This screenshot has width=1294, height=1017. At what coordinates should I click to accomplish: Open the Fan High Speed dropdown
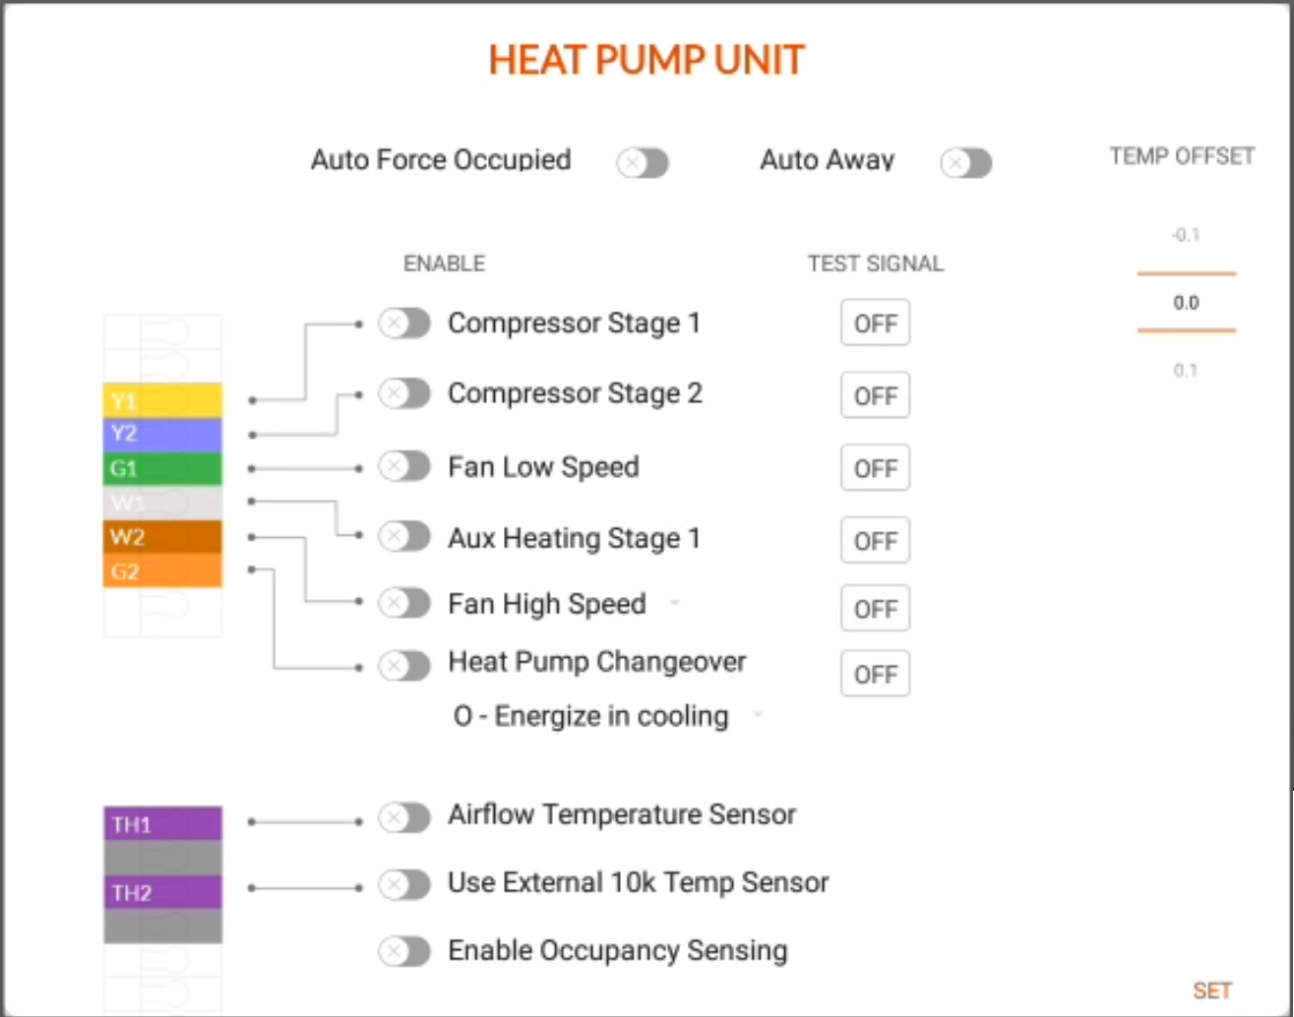click(x=675, y=603)
